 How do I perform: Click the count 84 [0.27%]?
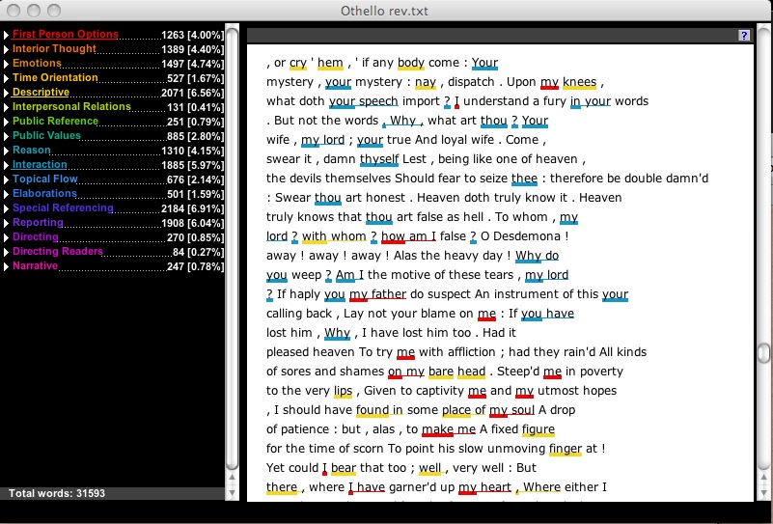(x=198, y=252)
